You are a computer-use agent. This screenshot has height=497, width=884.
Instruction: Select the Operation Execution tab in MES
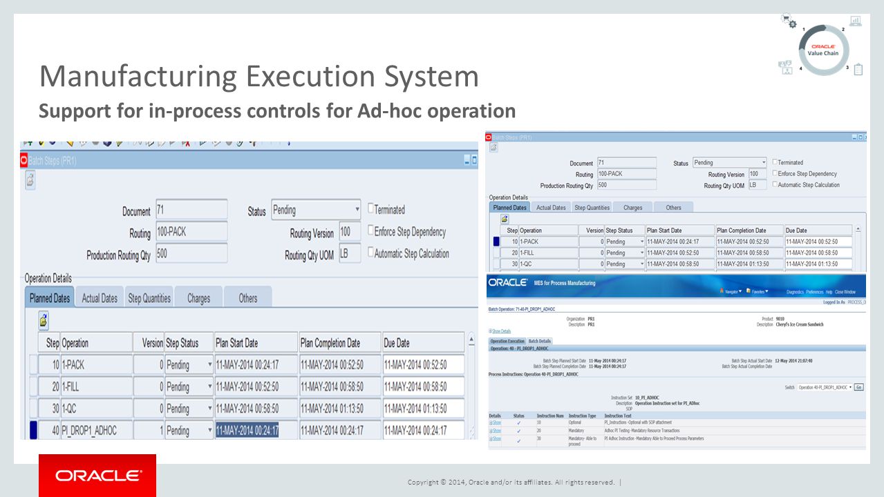point(507,341)
